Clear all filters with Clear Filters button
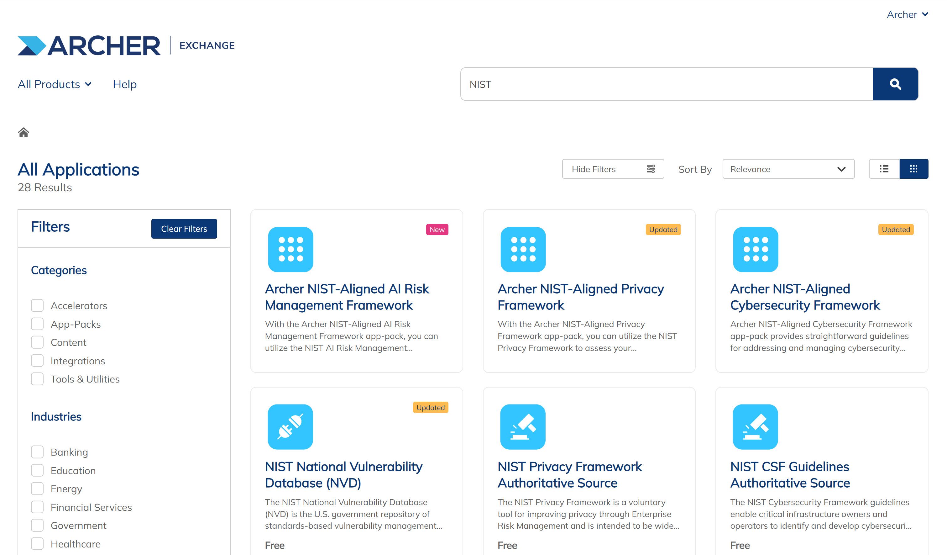Viewport: 947px width, 555px height. pos(184,229)
